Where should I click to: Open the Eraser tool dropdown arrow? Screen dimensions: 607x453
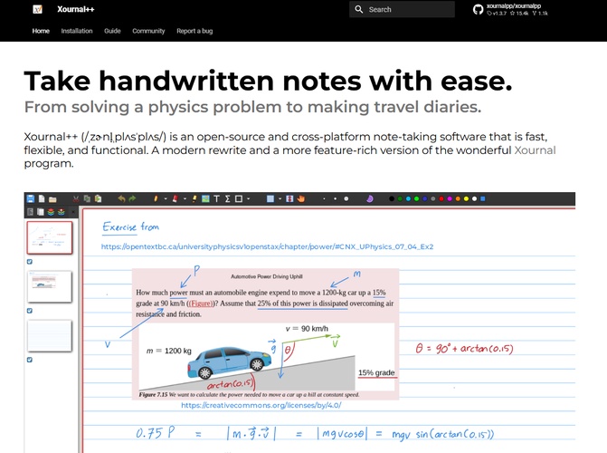click(185, 199)
